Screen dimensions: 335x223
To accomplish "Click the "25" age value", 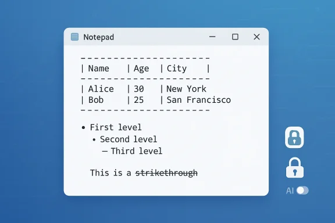I will [138, 100].
